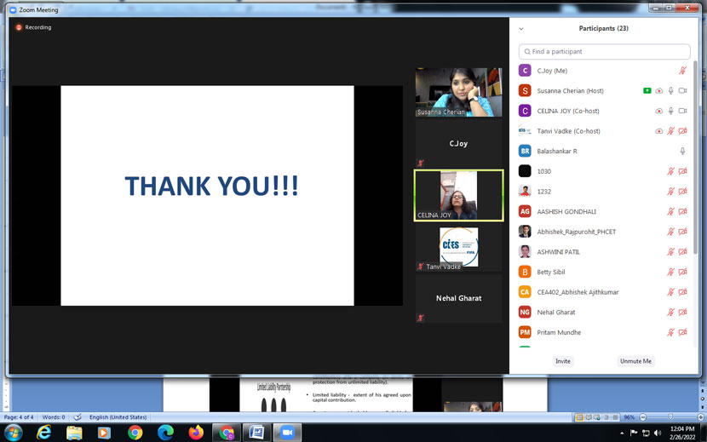Click Susanna Cherian's video camera icon

[682, 91]
